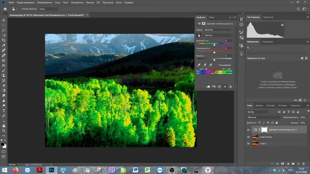310x174 pixels.
Task: Click the Libraries search field
Action: (x=278, y=48)
